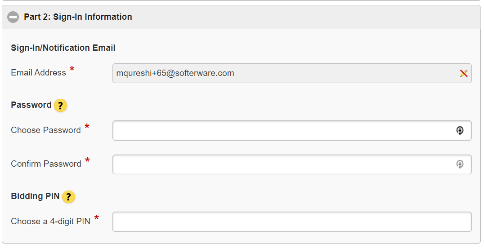The image size is (484, 248).
Task: Open the Password help question mark
Action: (60, 106)
